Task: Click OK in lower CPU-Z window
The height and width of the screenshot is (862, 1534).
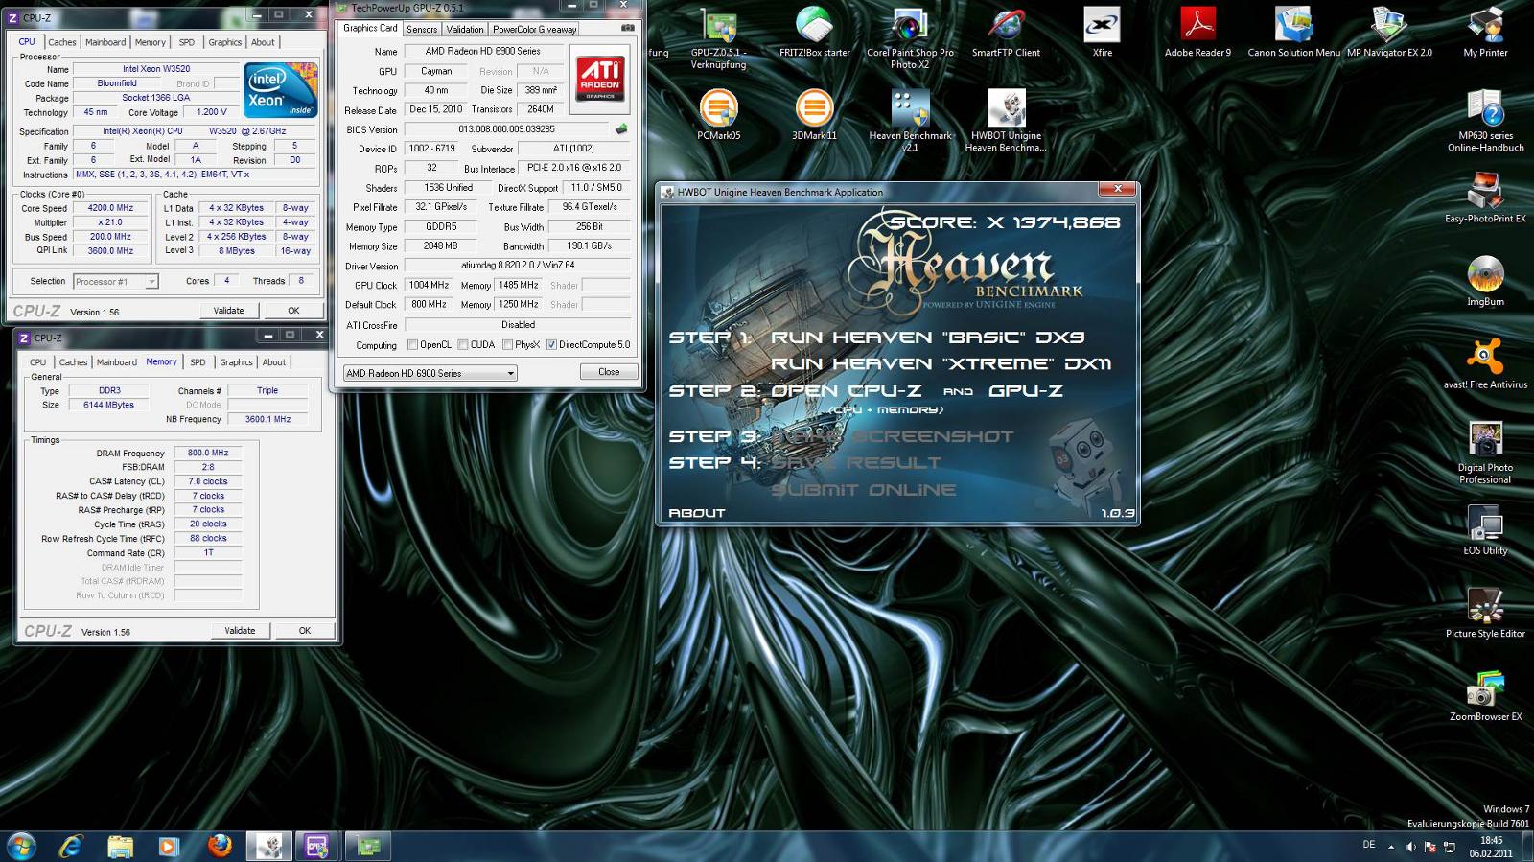Action: point(305,631)
